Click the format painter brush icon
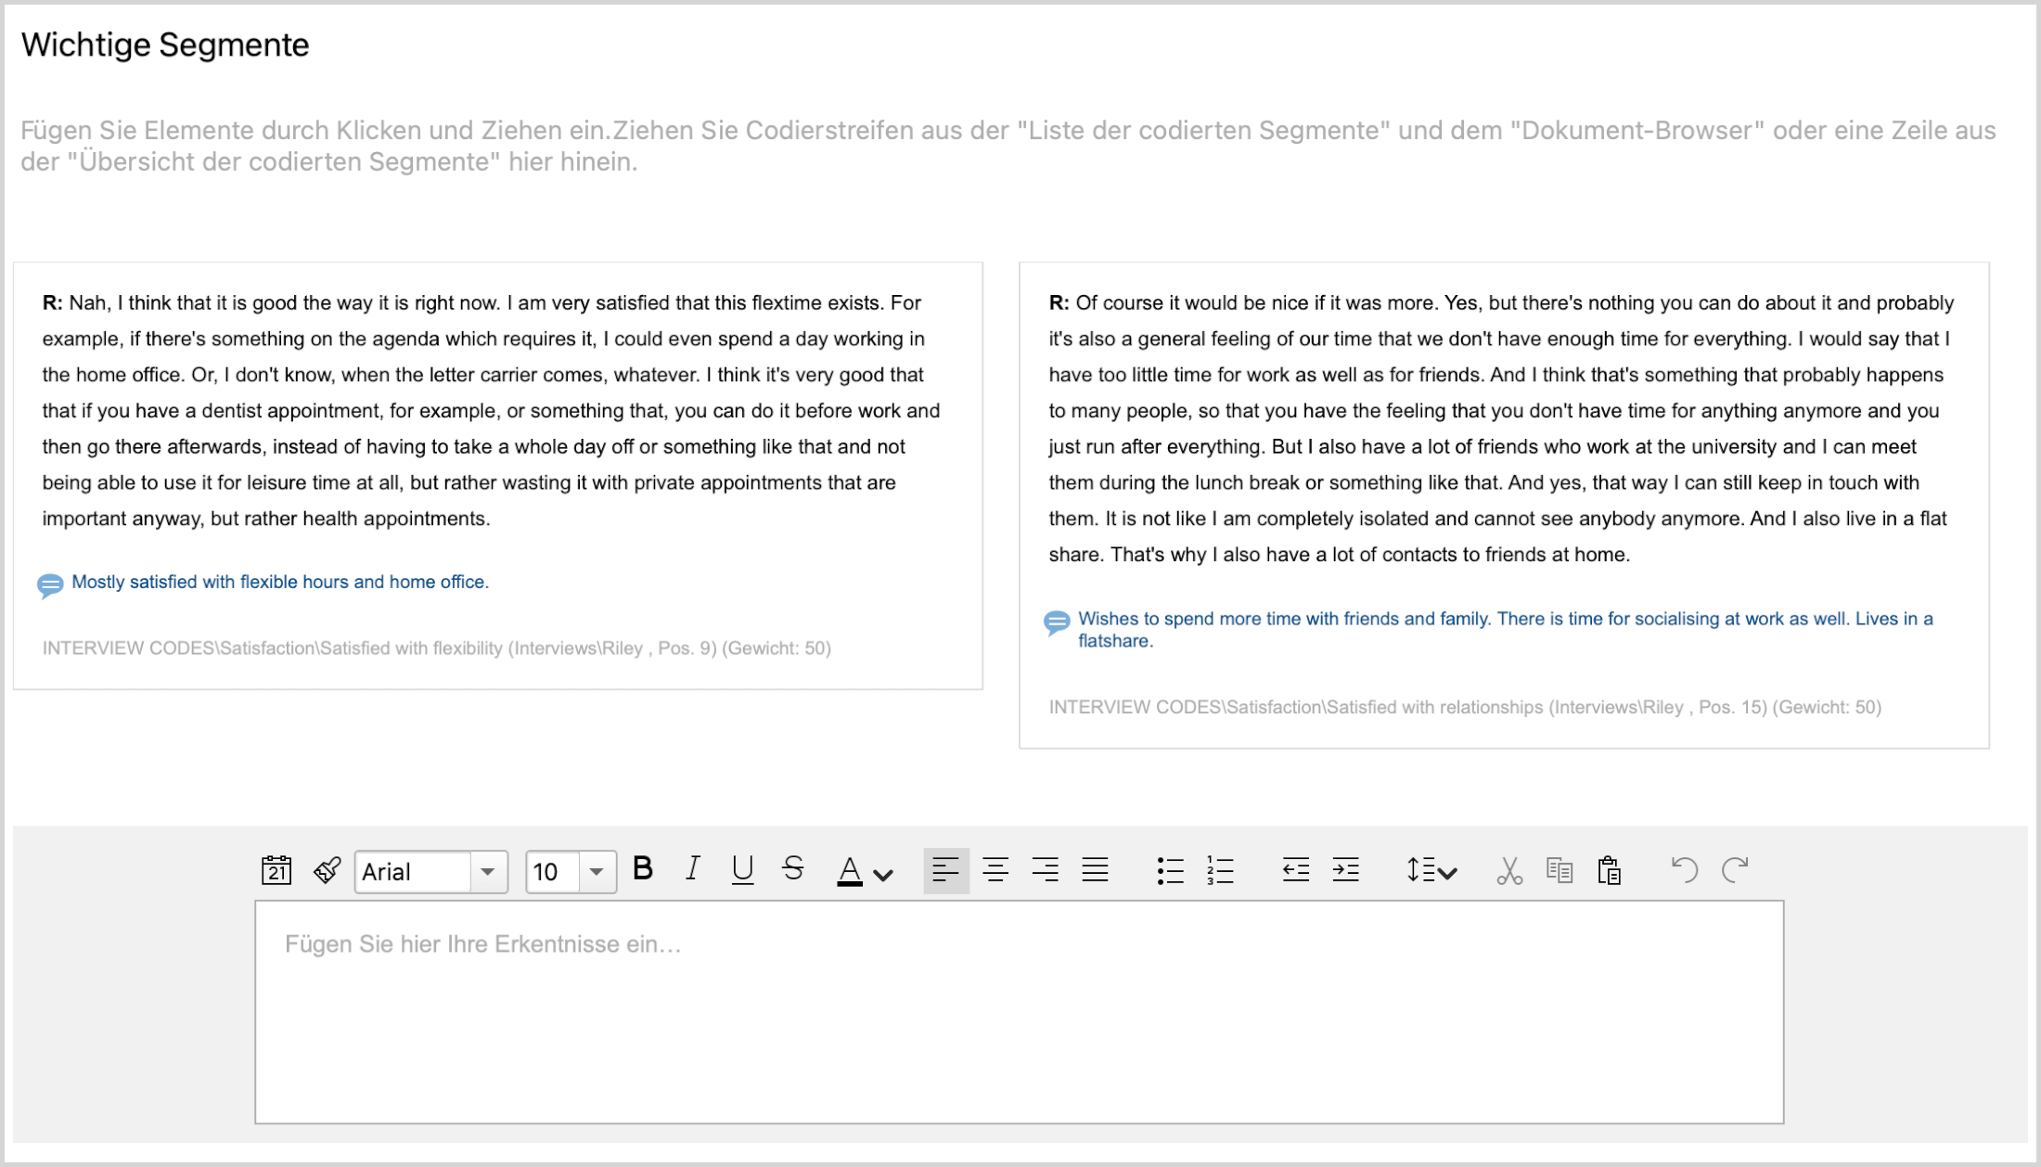The image size is (2041, 1167). pos(327,870)
